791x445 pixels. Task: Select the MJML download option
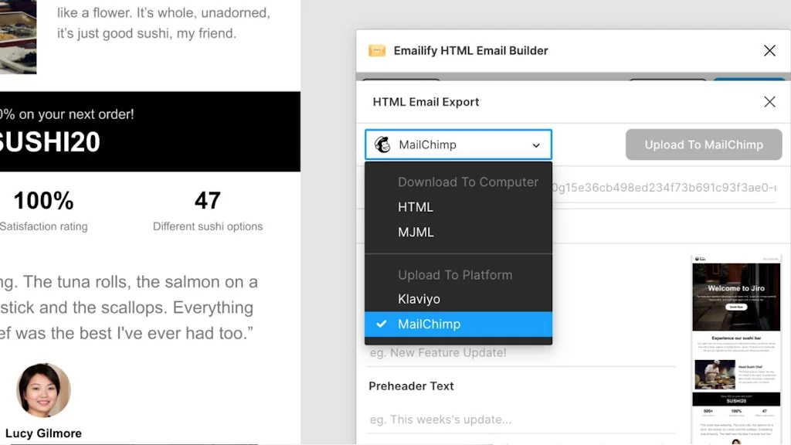click(417, 231)
